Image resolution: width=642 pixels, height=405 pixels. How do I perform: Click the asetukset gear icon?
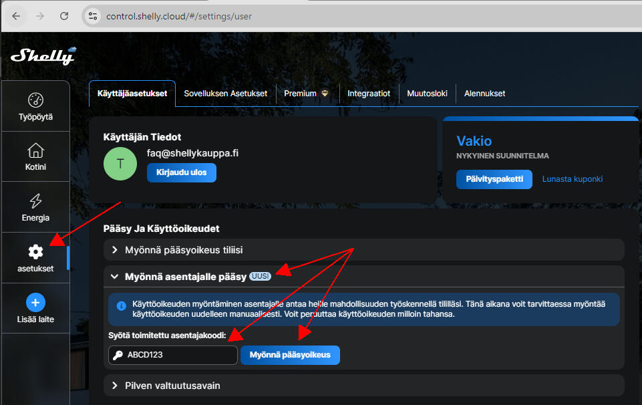(35, 252)
